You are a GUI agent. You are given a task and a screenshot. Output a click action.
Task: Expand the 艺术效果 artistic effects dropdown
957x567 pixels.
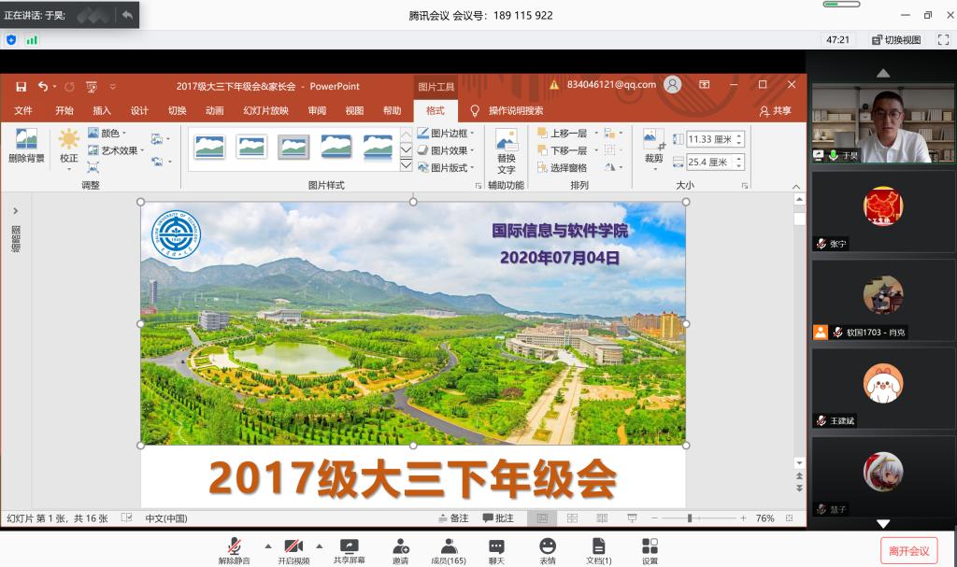[x=117, y=150]
